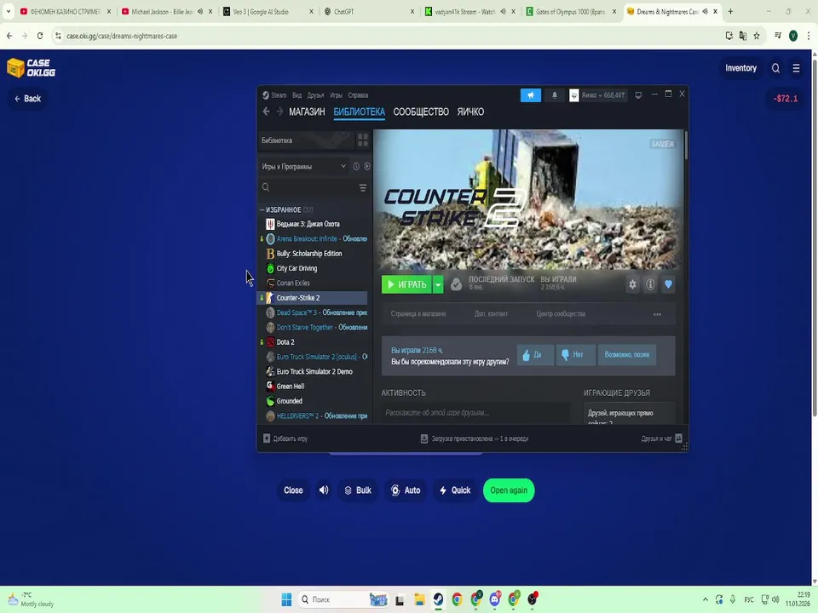Toggle ready-to-play filter icon in library
Image resolution: width=818 pixels, height=613 pixels.
coord(367,166)
